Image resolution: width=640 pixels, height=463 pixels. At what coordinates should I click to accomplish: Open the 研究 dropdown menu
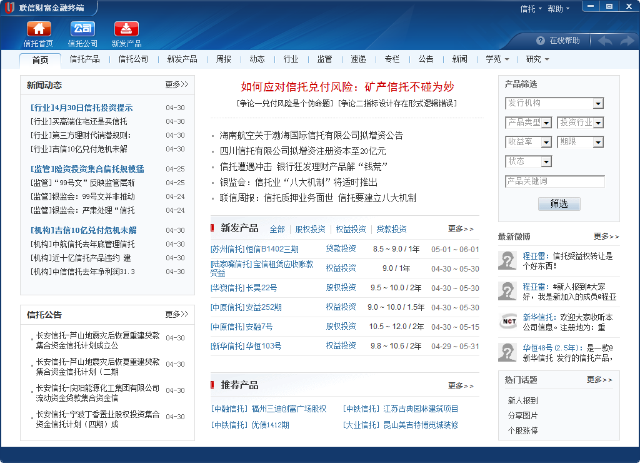(537, 59)
